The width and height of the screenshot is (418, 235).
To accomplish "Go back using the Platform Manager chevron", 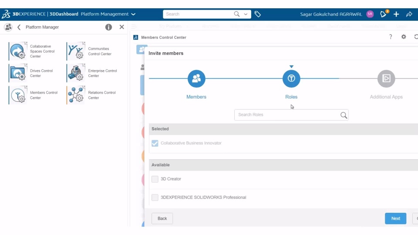I will pos(19,27).
